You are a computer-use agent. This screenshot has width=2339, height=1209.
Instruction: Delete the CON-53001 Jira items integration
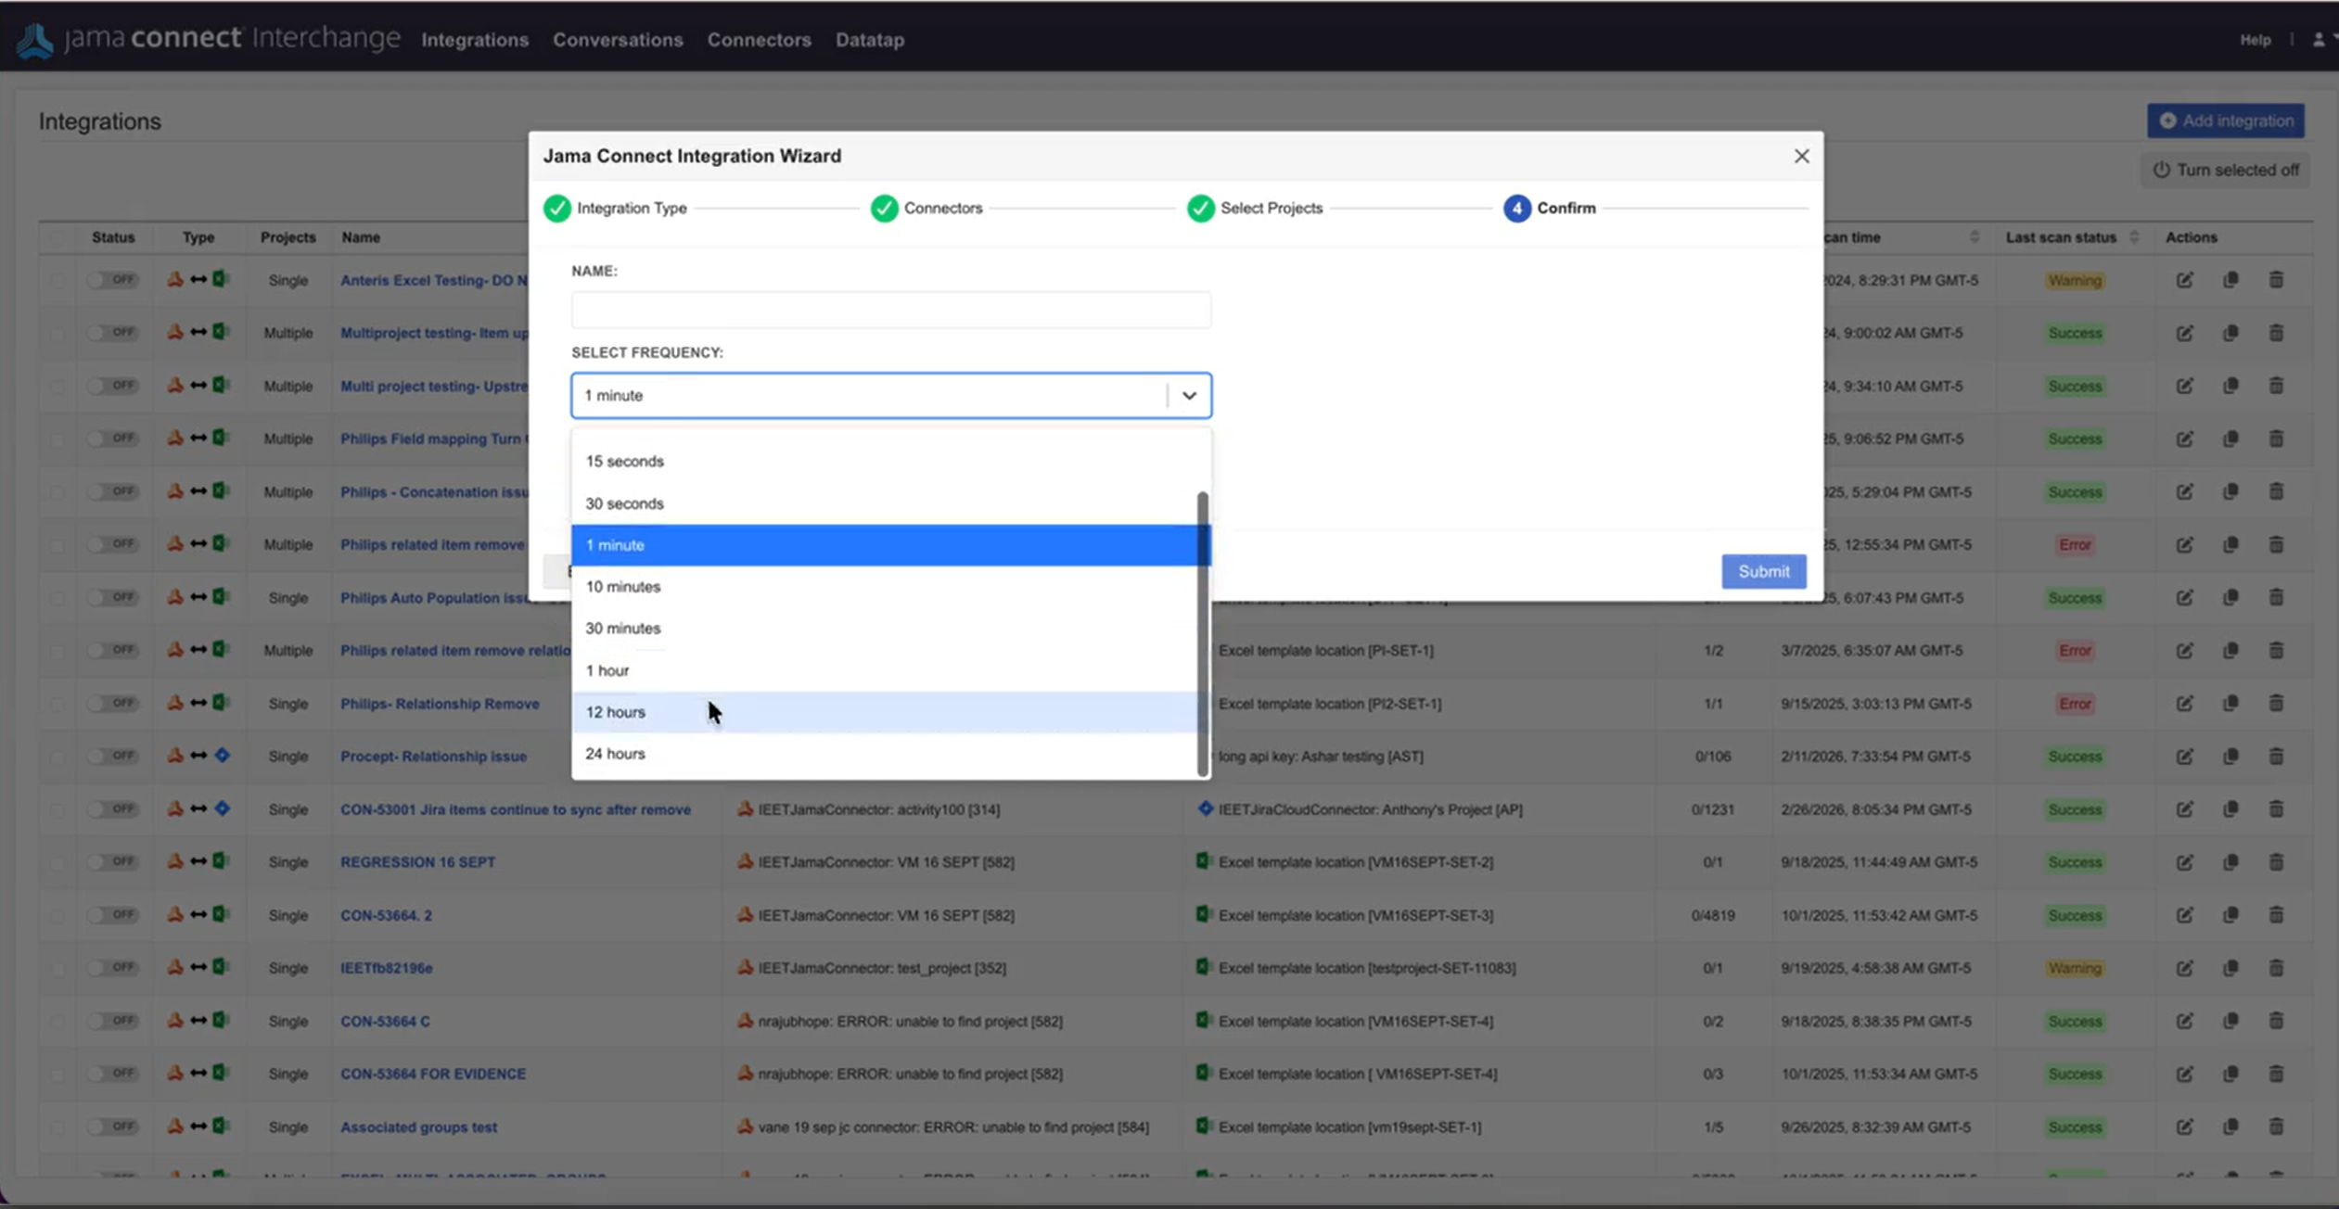coord(2276,808)
